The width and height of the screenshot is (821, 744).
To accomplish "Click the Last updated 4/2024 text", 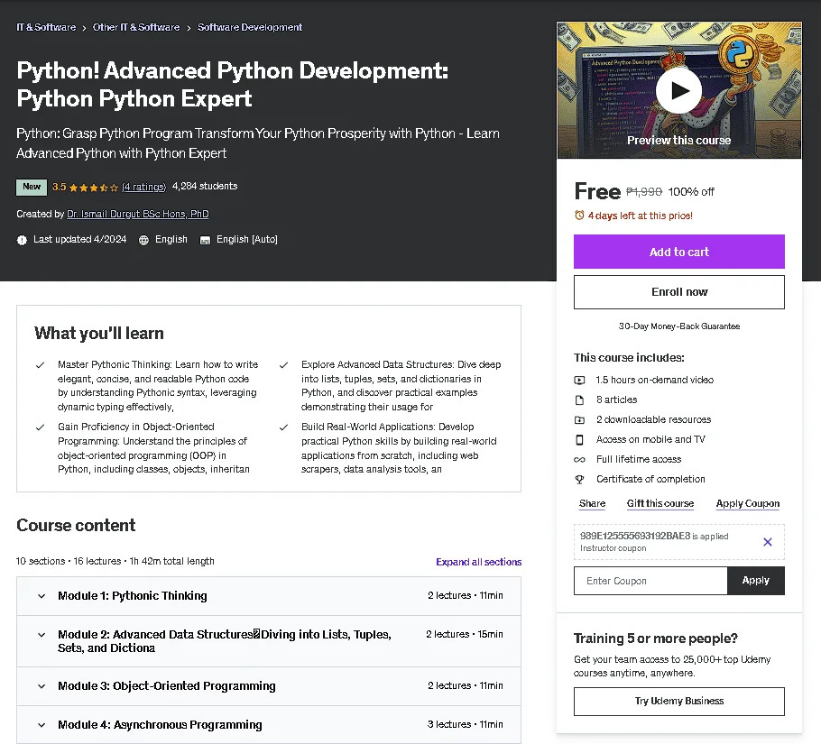I will tap(80, 239).
